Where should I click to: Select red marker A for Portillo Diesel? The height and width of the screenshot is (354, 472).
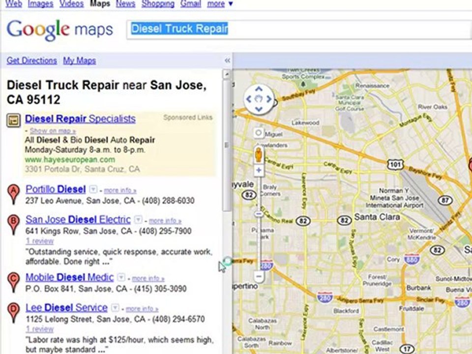14,194
